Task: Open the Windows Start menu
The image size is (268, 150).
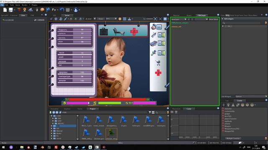Action: tap(3, 147)
